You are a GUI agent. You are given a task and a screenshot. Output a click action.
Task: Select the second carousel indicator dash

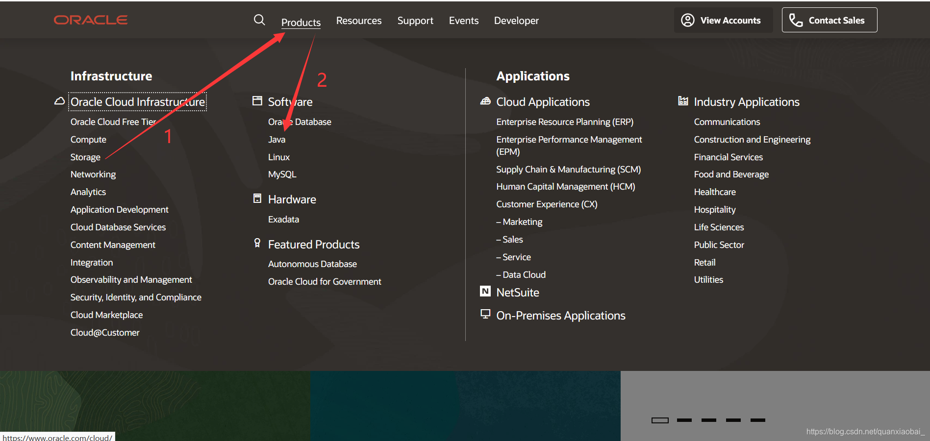684,420
